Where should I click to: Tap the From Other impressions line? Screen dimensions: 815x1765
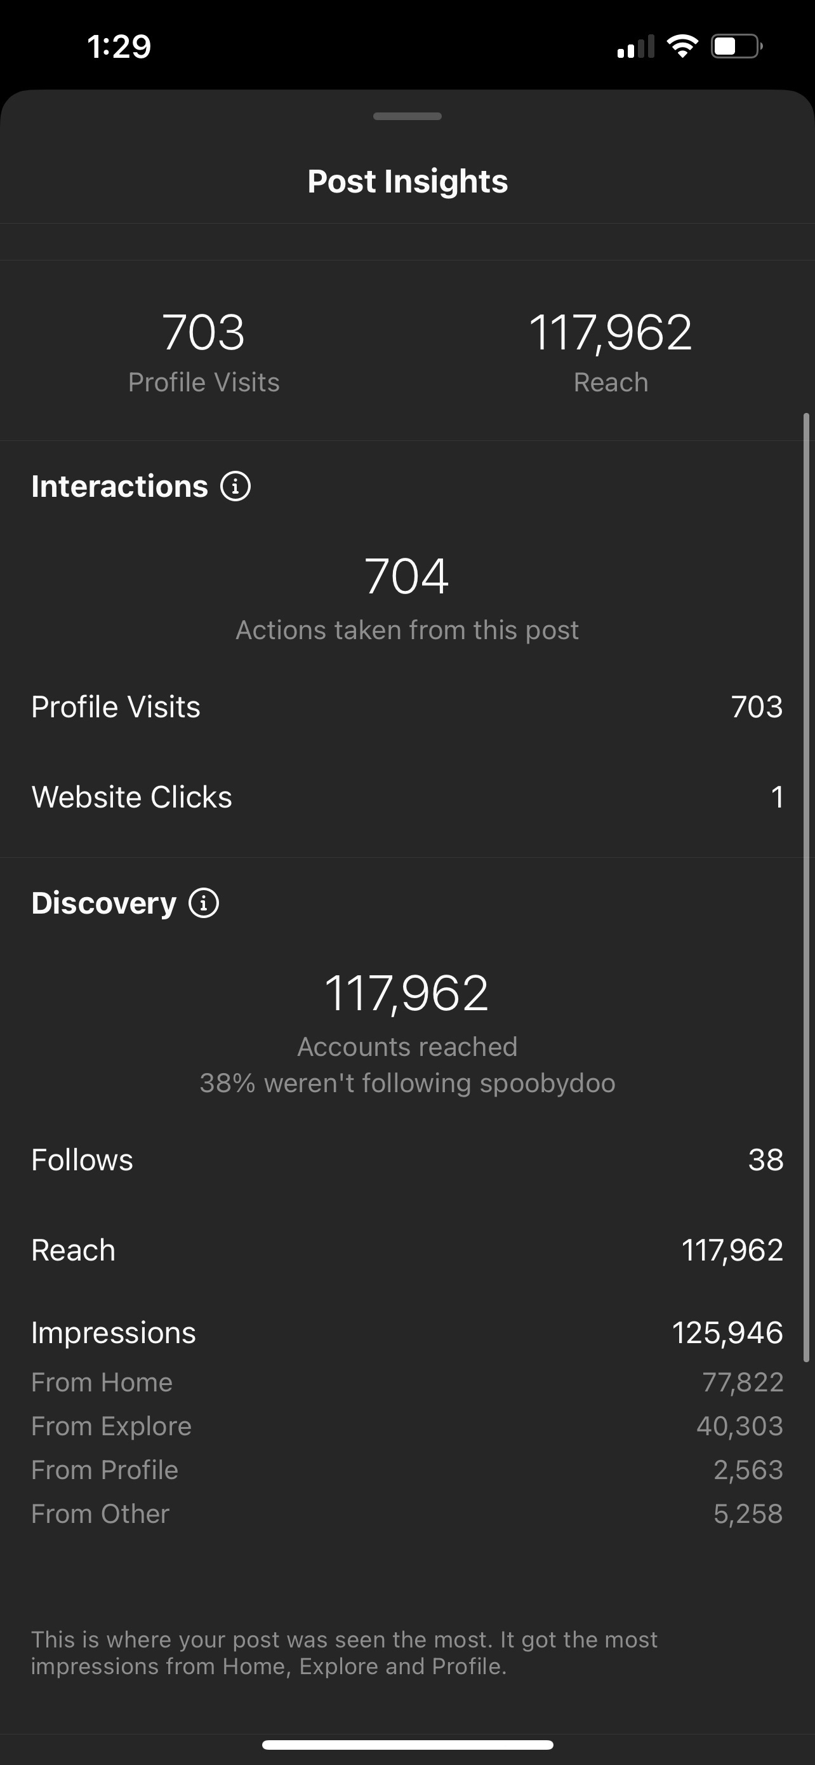click(407, 1514)
